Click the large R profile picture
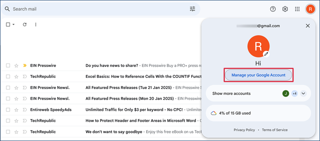 258,46
